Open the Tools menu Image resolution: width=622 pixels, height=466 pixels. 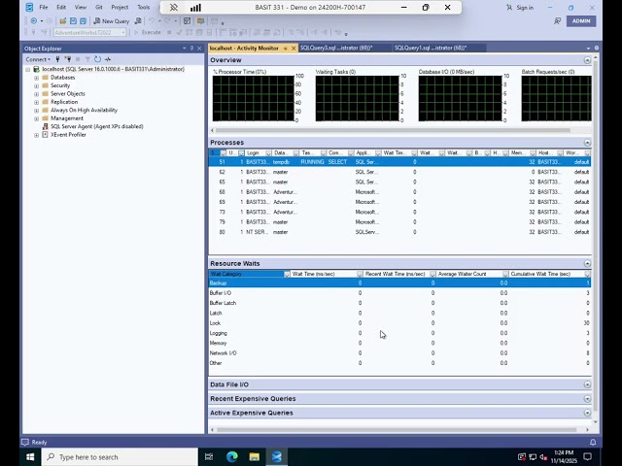coord(143,7)
